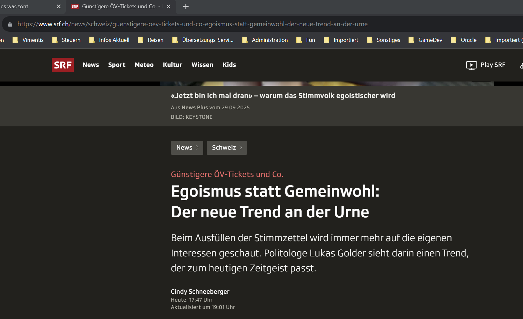Open the Oracle bookmark folder
The height and width of the screenshot is (319, 523).
[464, 40]
